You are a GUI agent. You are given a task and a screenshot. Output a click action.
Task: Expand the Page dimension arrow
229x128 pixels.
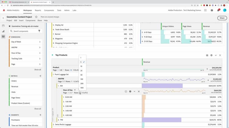point(40,64)
